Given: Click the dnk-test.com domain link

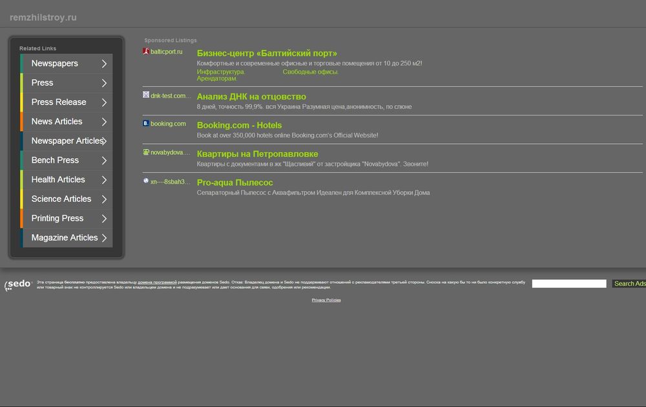Looking at the screenshot, I should click(x=171, y=95).
